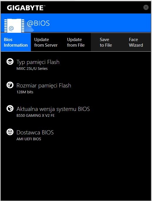Click the Rozmiar pamięci Flash heading
Viewport: 152px width, 201px height.
click(x=44, y=86)
